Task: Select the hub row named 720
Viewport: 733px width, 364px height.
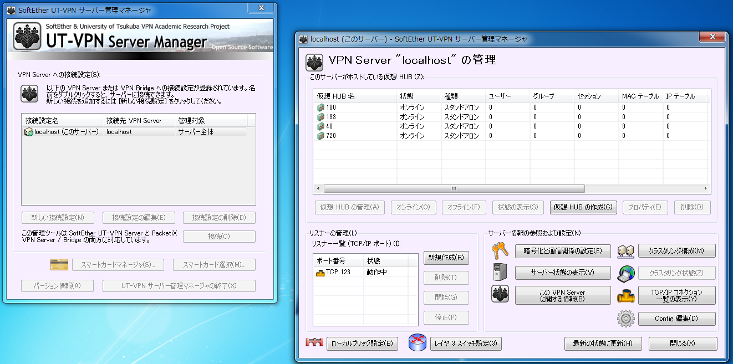Action: (x=511, y=136)
